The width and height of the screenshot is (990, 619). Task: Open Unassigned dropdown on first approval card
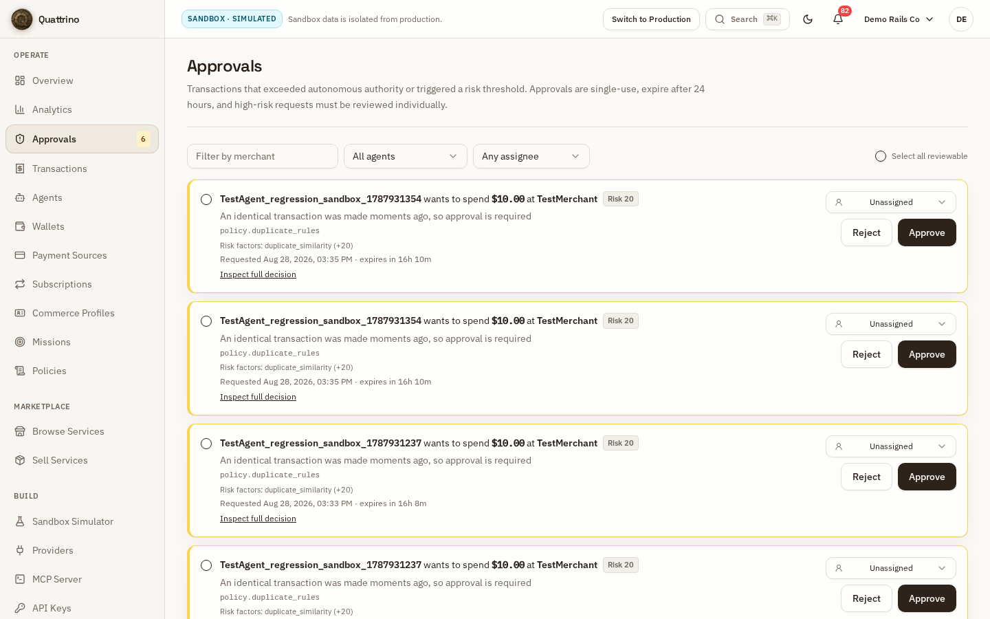point(891,202)
